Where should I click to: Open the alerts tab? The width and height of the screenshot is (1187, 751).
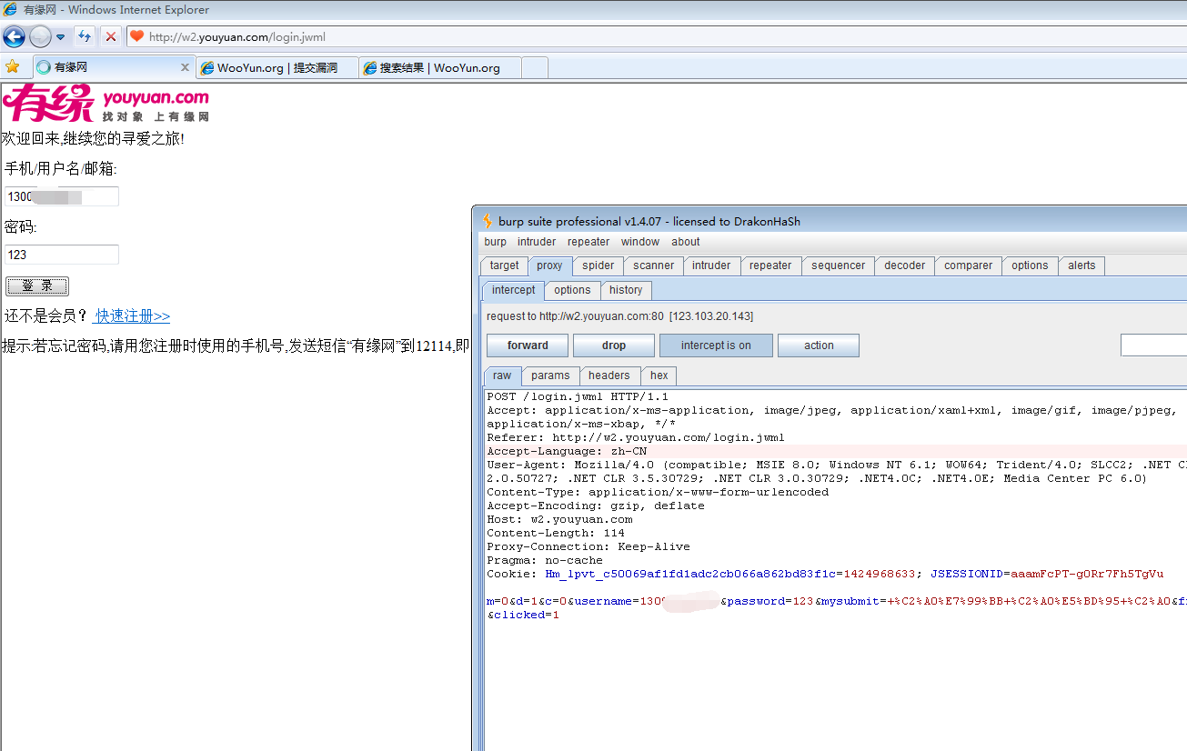coord(1081,265)
